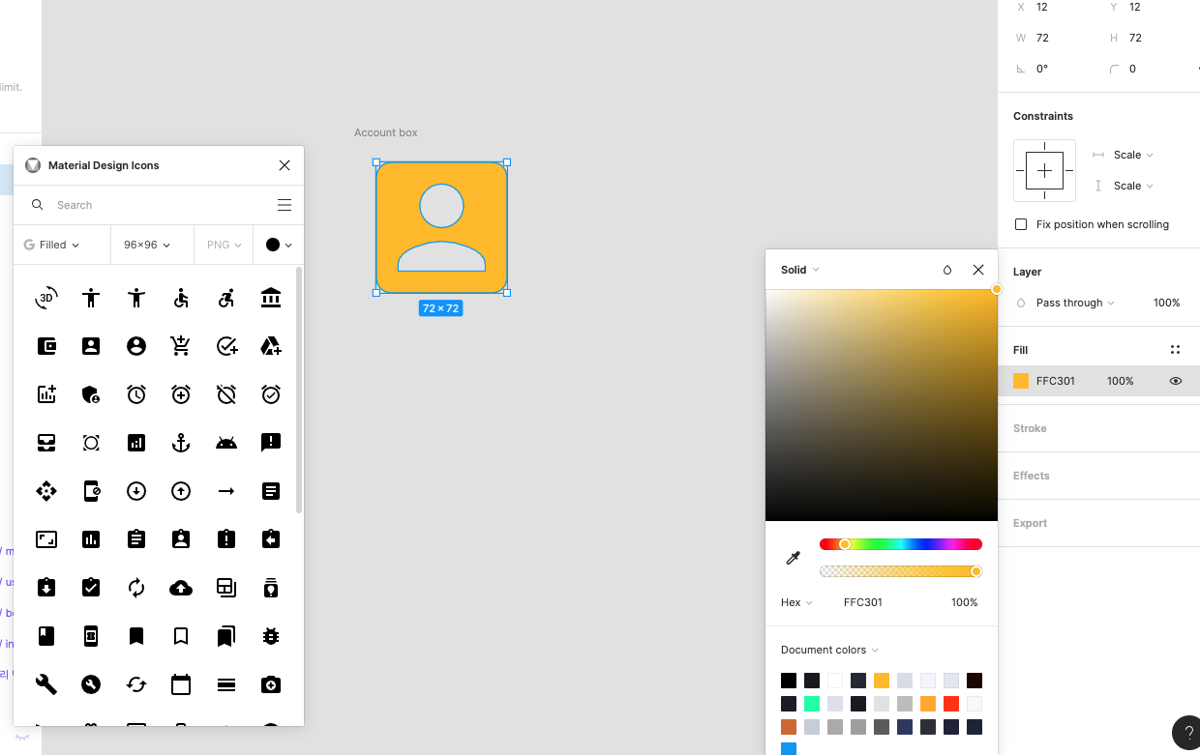The width and height of the screenshot is (1200, 755).
Task: Select the bright green document color
Action: 812,704
